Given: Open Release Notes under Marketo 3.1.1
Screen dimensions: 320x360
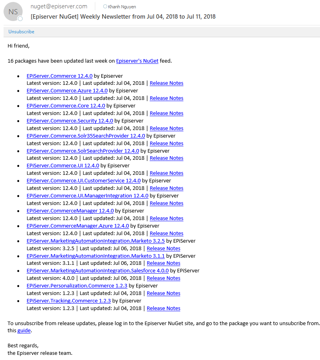Looking at the screenshot, I should (x=164, y=263).
